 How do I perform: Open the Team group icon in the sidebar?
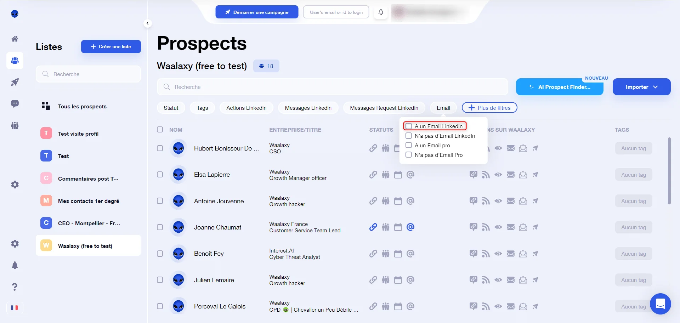pyautogui.click(x=15, y=125)
